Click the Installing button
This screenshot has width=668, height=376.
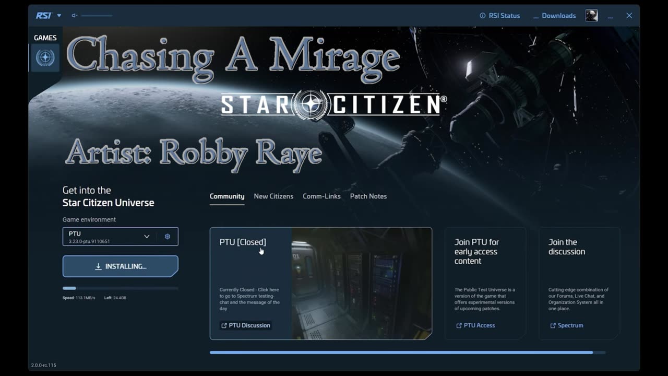click(121, 266)
